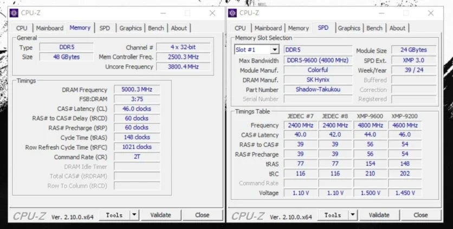Open Graphics tab in right CPU-Z window
The image size is (453, 229).
[x=349, y=28]
